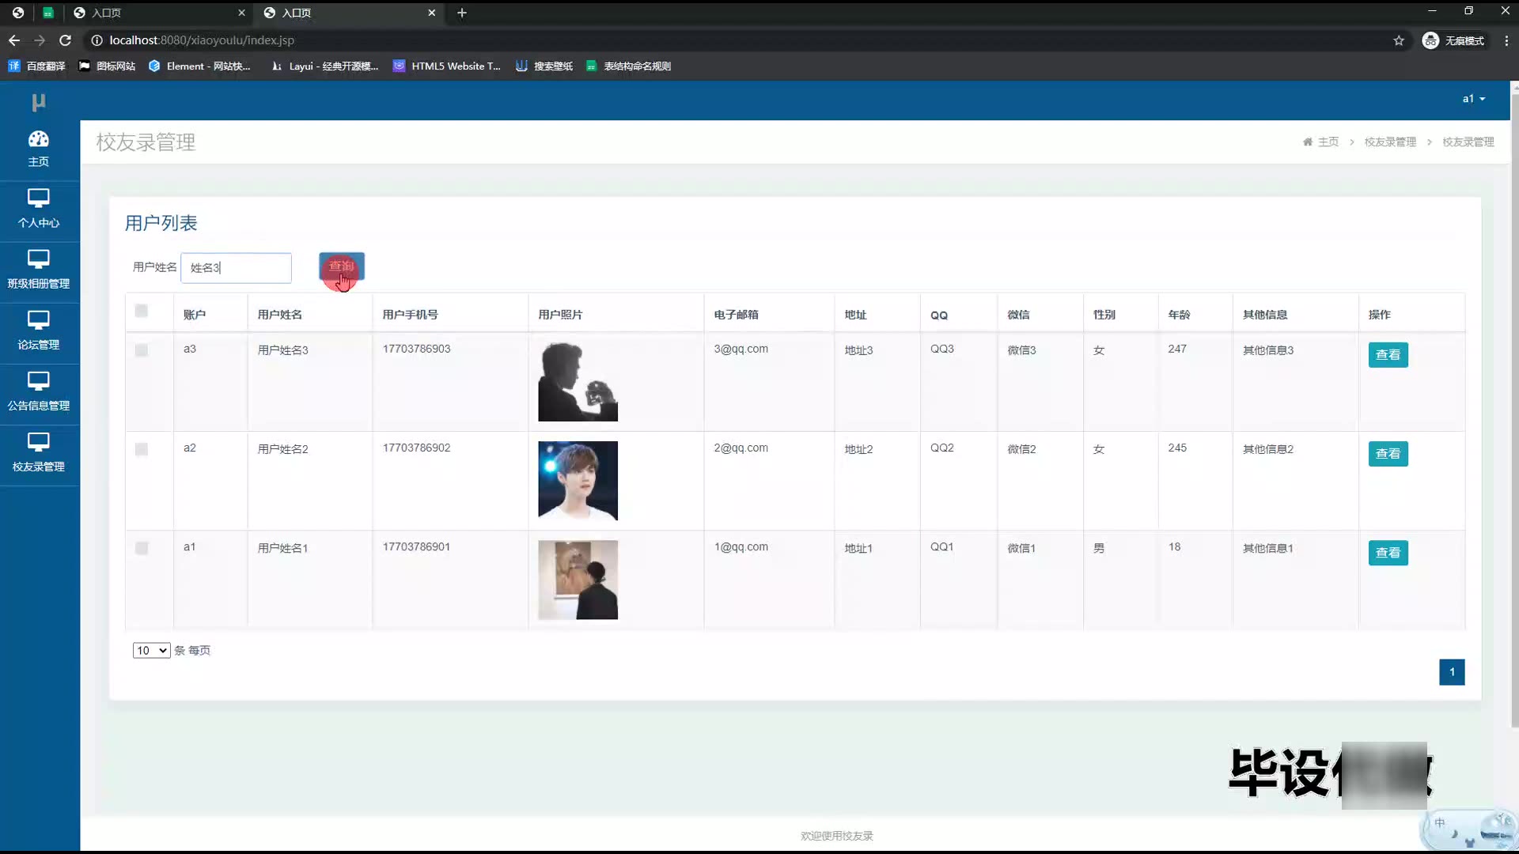1519x854 pixels.
Task: Go back with browser back arrow
Action: click(x=14, y=40)
